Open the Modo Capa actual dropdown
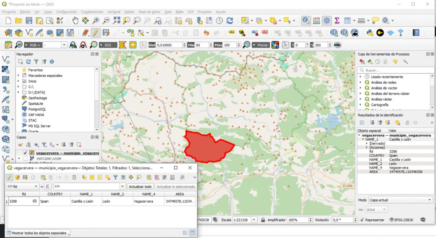 pos(401,200)
